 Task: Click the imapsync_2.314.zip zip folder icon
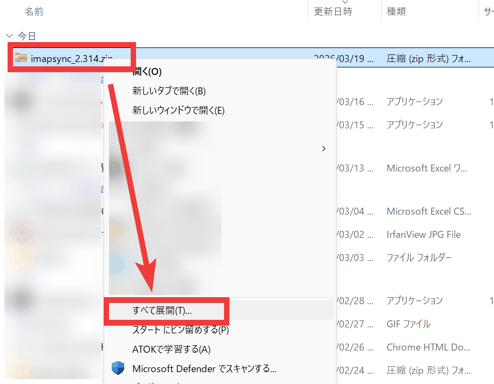pos(21,58)
